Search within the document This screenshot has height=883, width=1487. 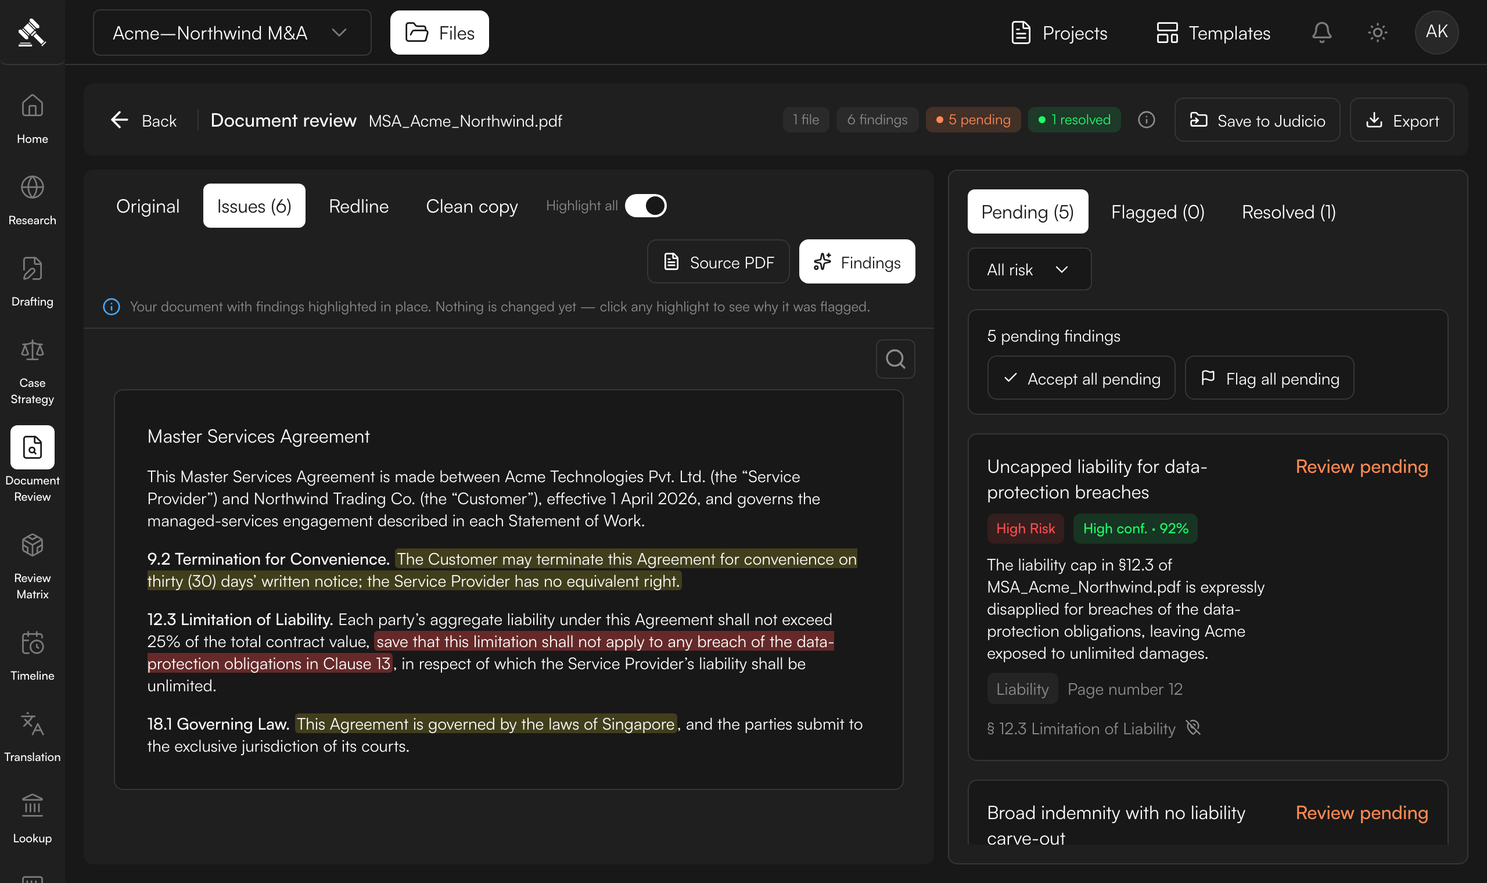tap(895, 359)
